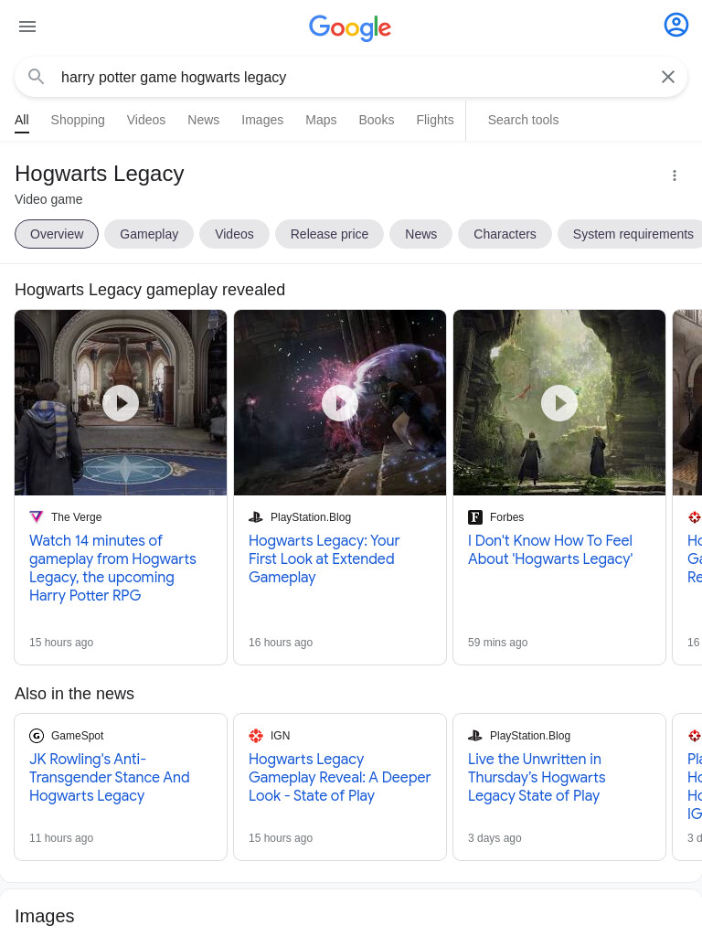Click '16 hours ago' on PlayStation.Blog card
Screen dimensions: 702x936
pos(281,643)
